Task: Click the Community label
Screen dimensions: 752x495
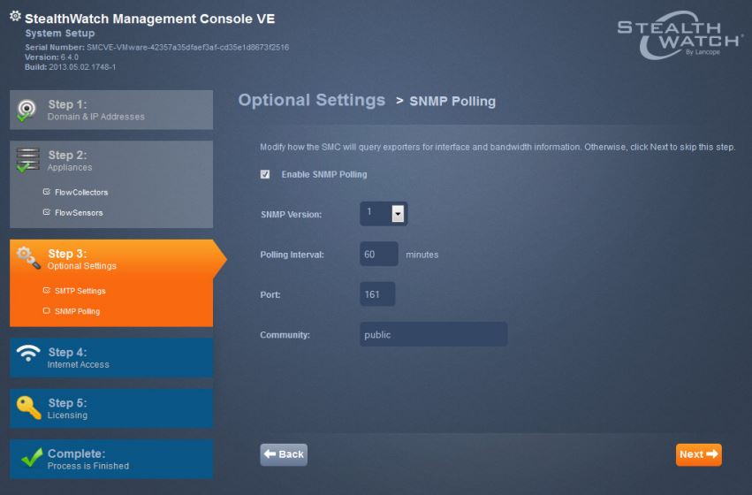Action: coord(285,335)
